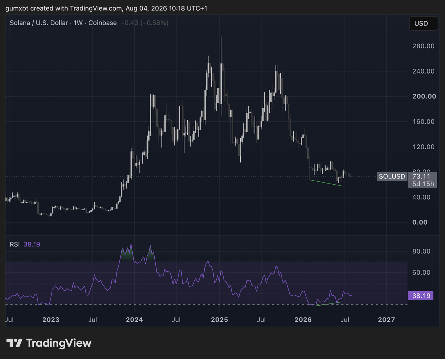Click the 120.00 price axis label

424,147
